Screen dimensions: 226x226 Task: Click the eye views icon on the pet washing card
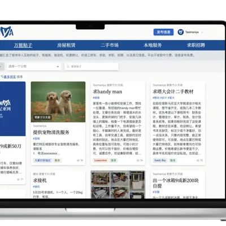pos(78,160)
